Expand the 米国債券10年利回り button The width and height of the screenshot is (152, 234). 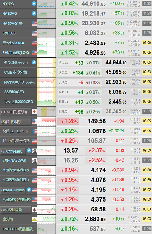13,190
